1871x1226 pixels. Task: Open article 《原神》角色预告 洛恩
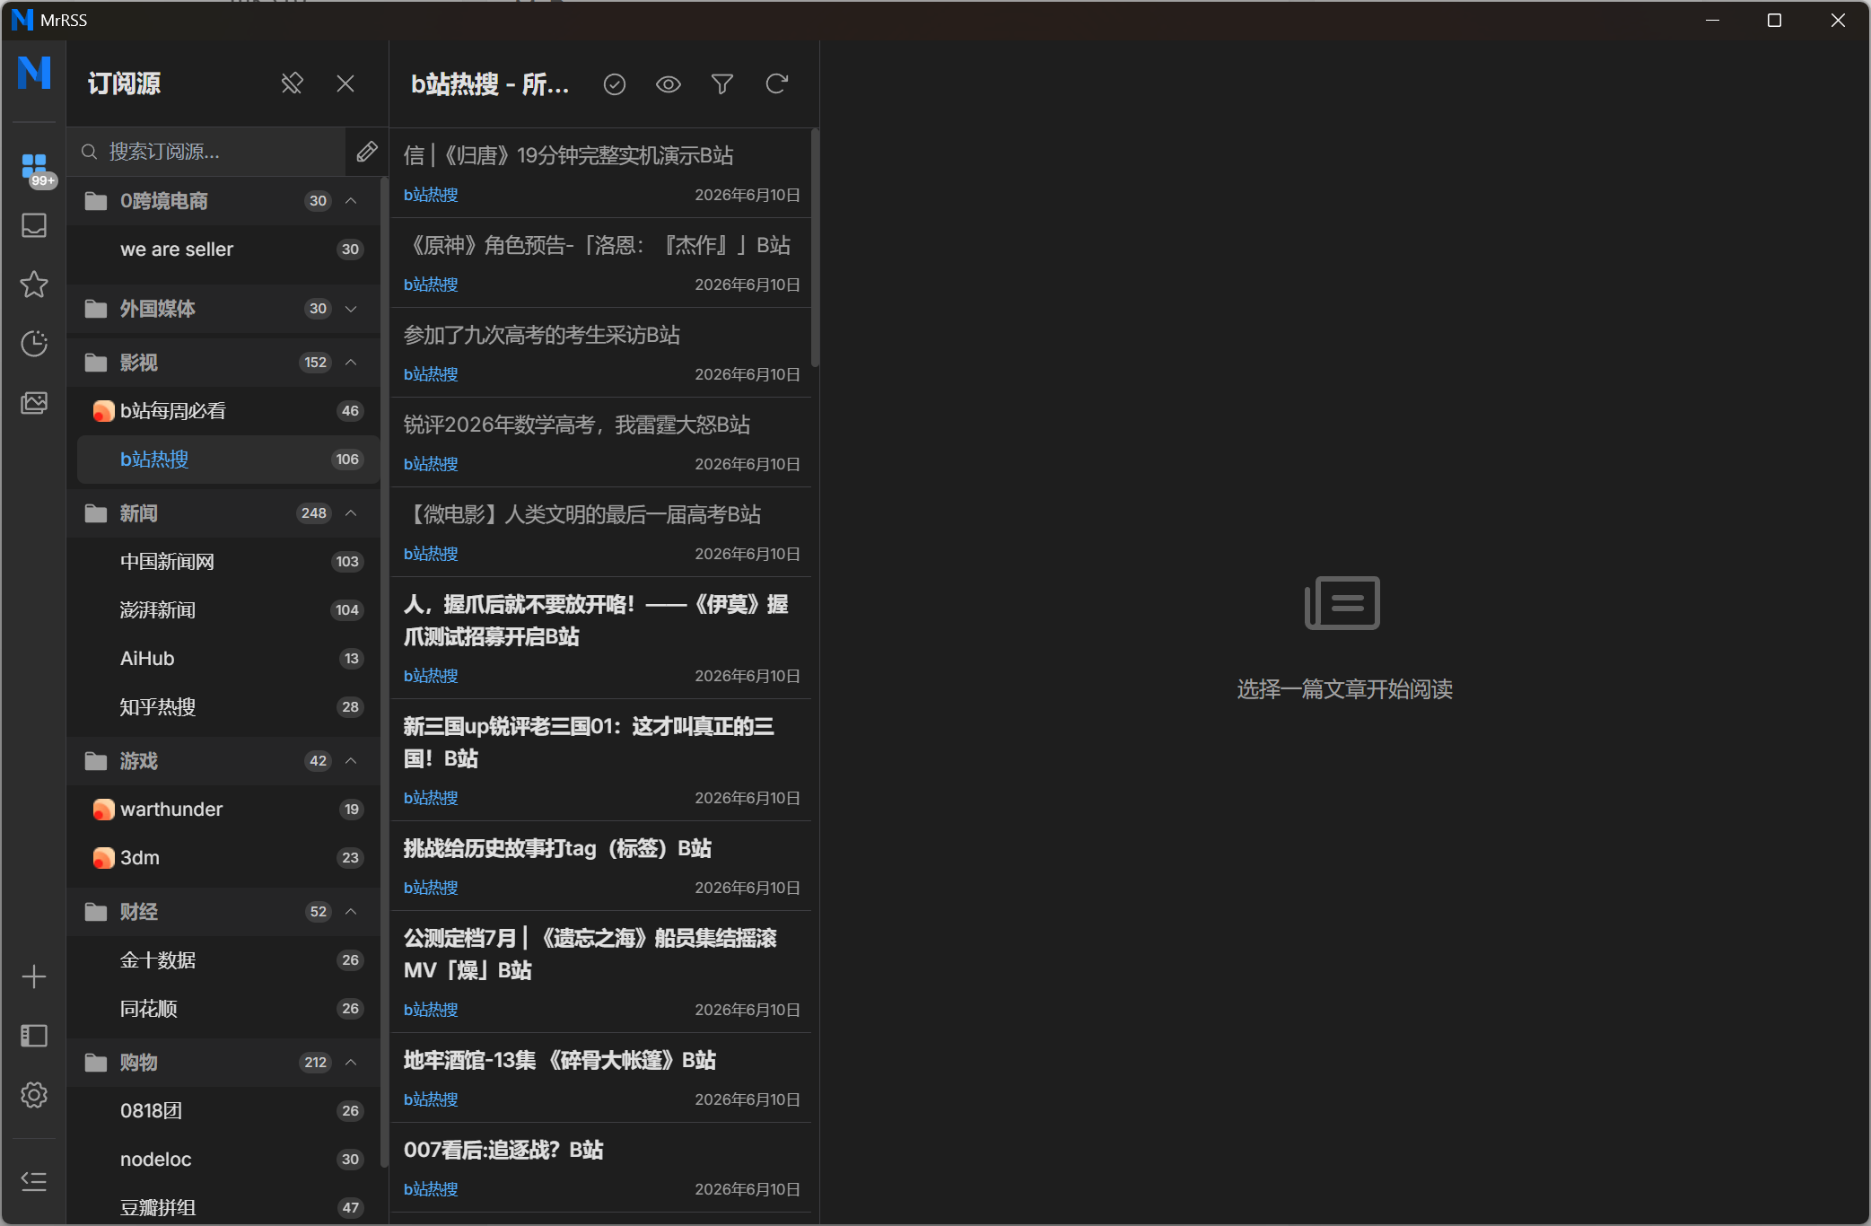point(601,263)
